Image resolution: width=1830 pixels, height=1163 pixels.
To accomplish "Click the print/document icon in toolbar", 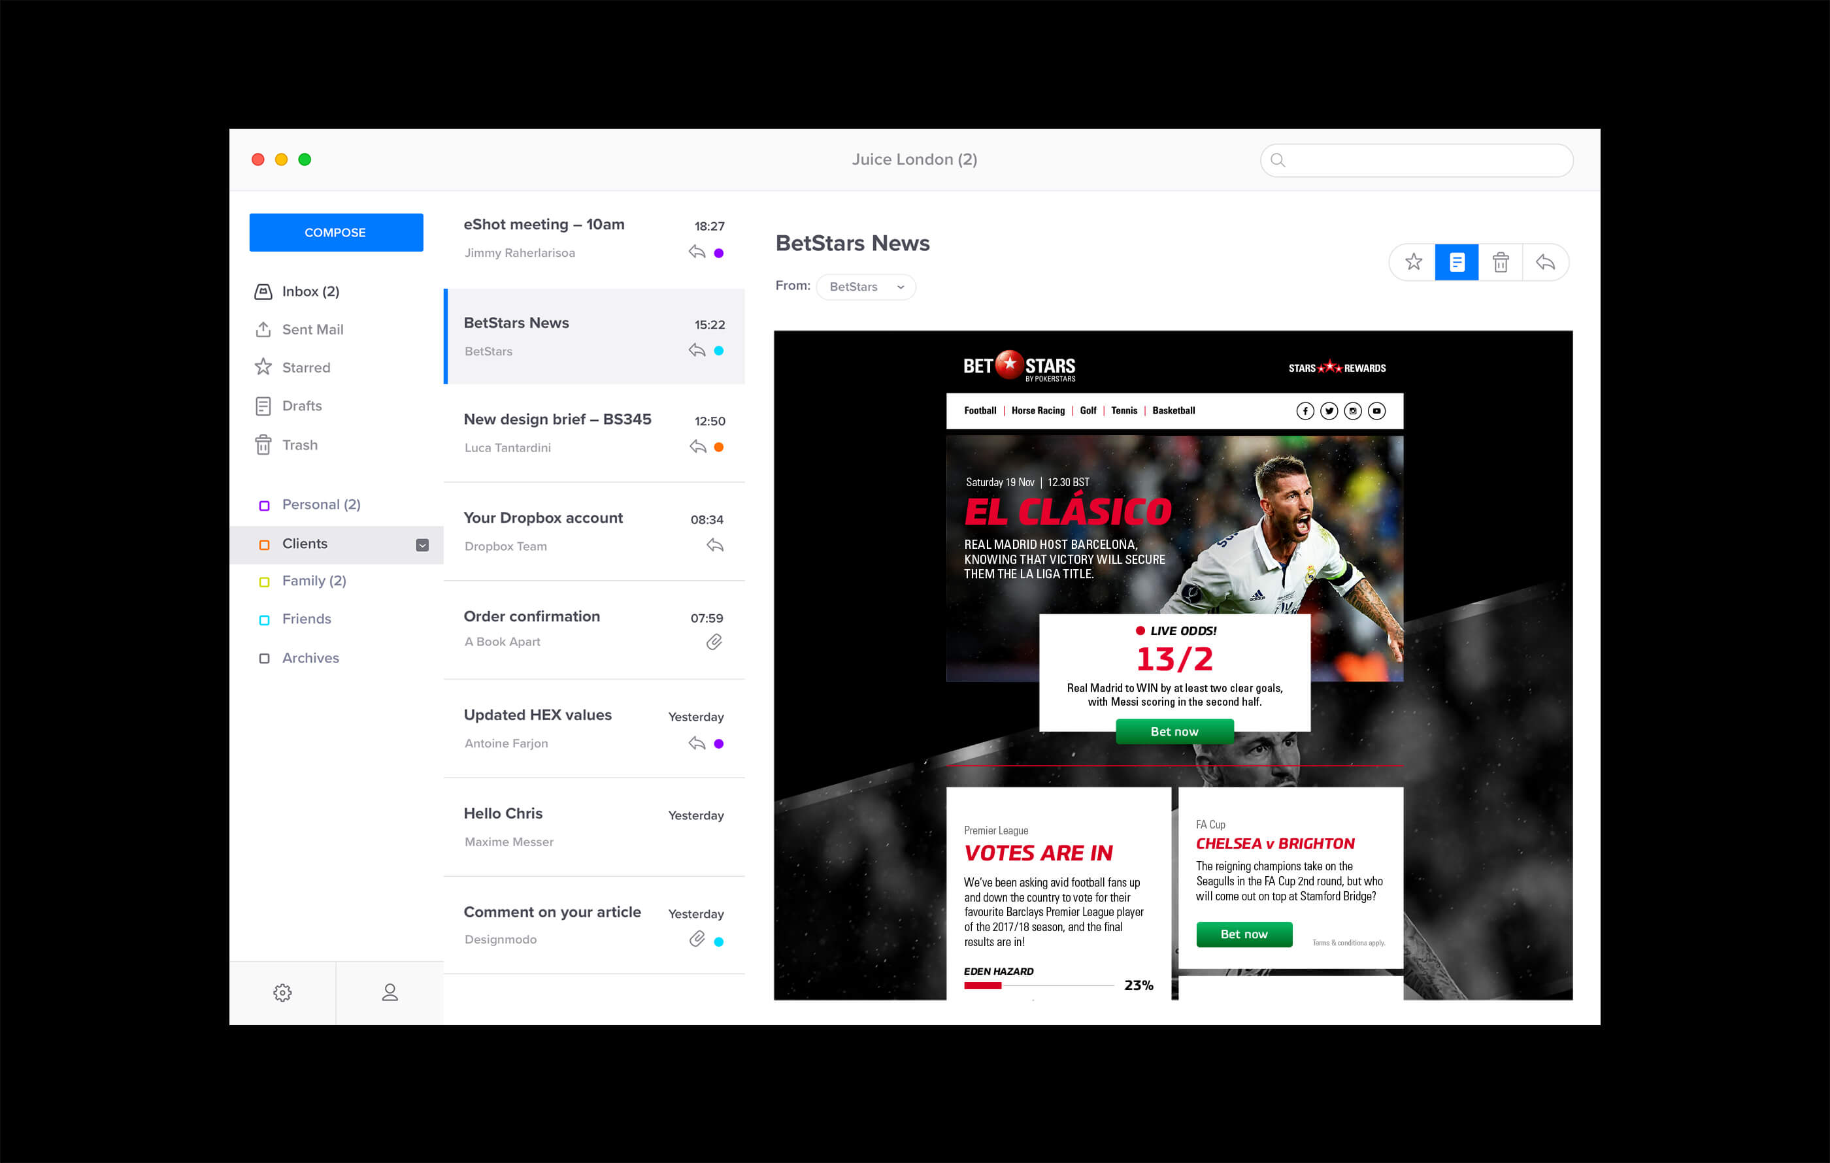I will point(1457,263).
